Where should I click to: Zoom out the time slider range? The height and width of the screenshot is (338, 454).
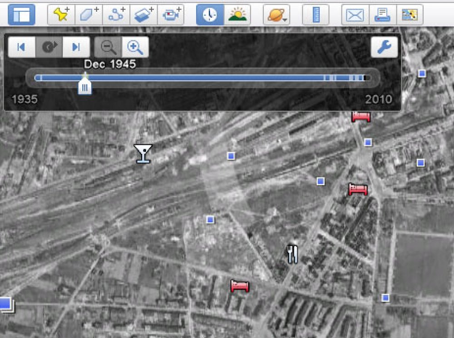tap(108, 47)
